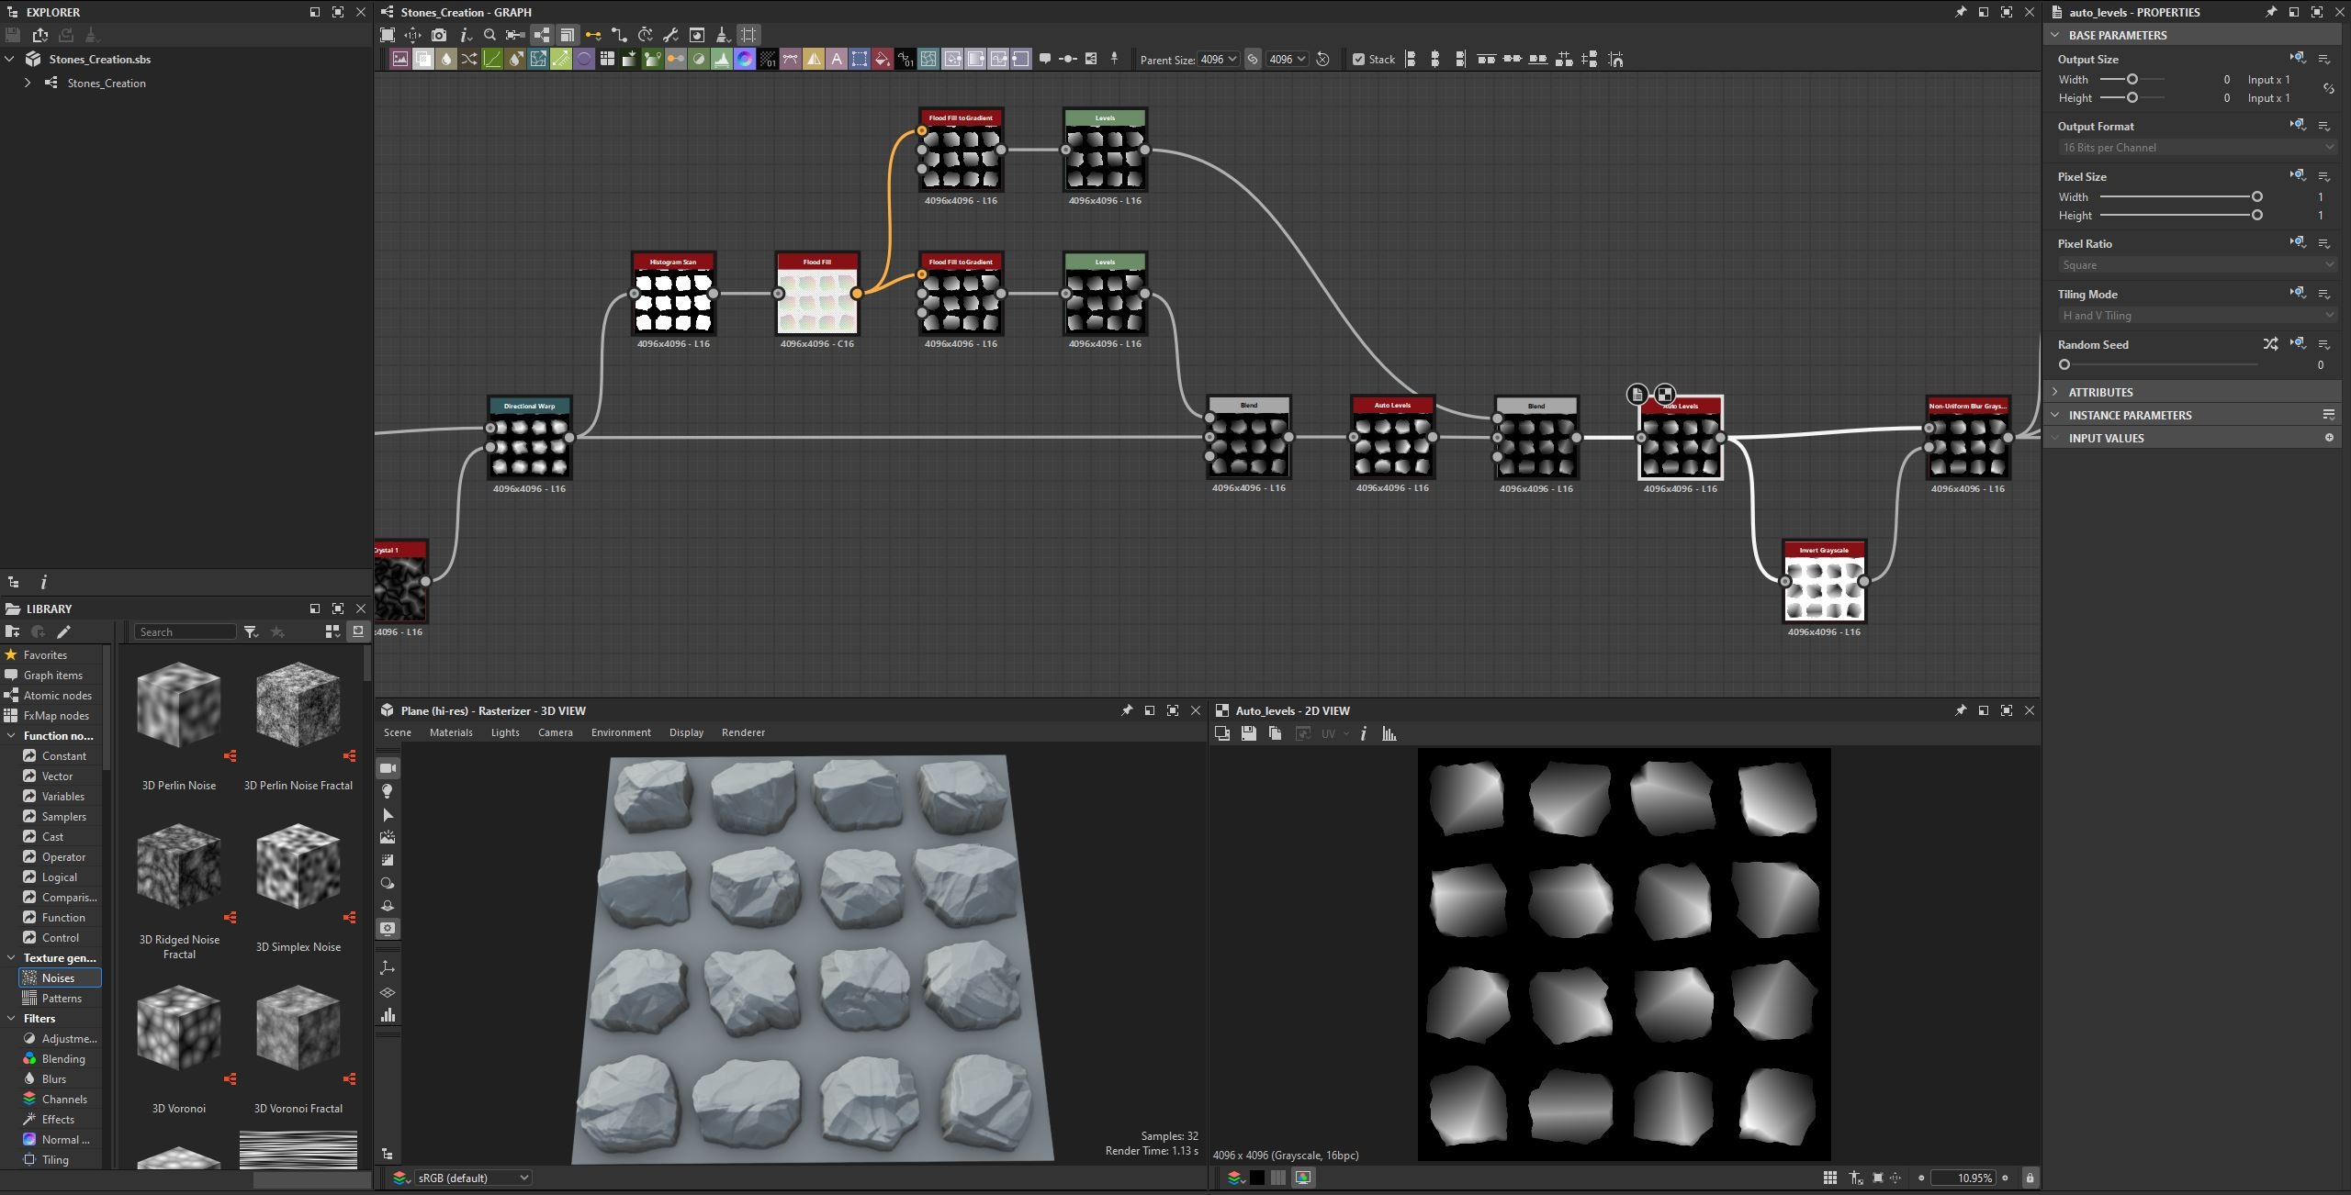The image size is (2351, 1195).
Task: Toggle the Stack checkbox
Action: [x=1358, y=60]
